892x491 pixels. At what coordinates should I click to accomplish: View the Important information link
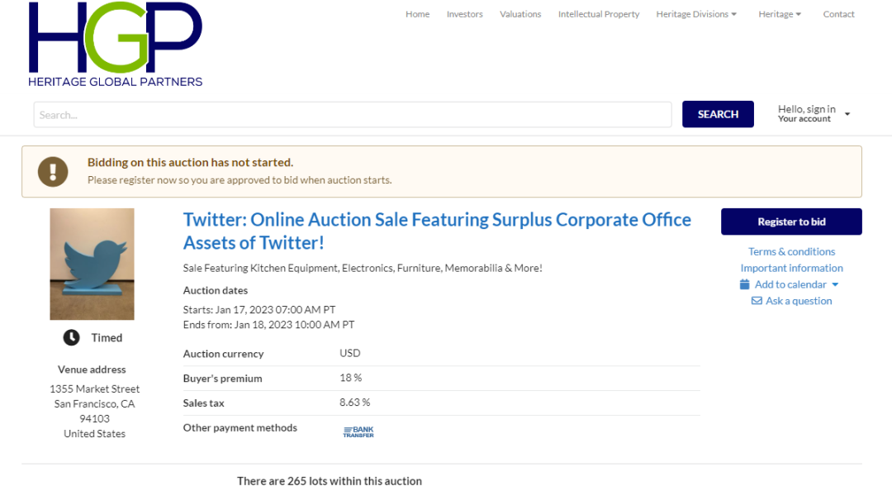pos(791,268)
